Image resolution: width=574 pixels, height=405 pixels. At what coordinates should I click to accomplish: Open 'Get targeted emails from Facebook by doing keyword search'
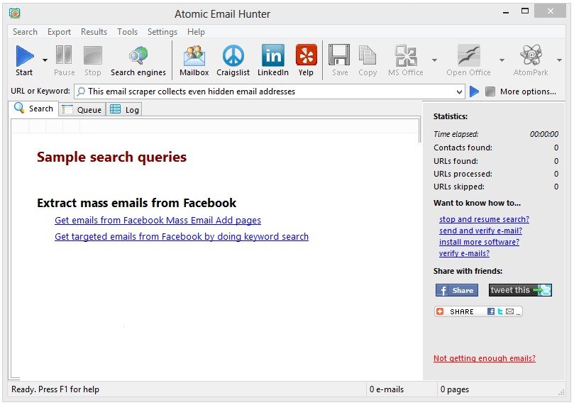(182, 237)
